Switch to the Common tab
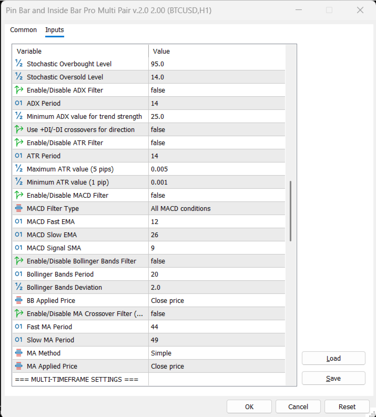 [x=24, y=30]
